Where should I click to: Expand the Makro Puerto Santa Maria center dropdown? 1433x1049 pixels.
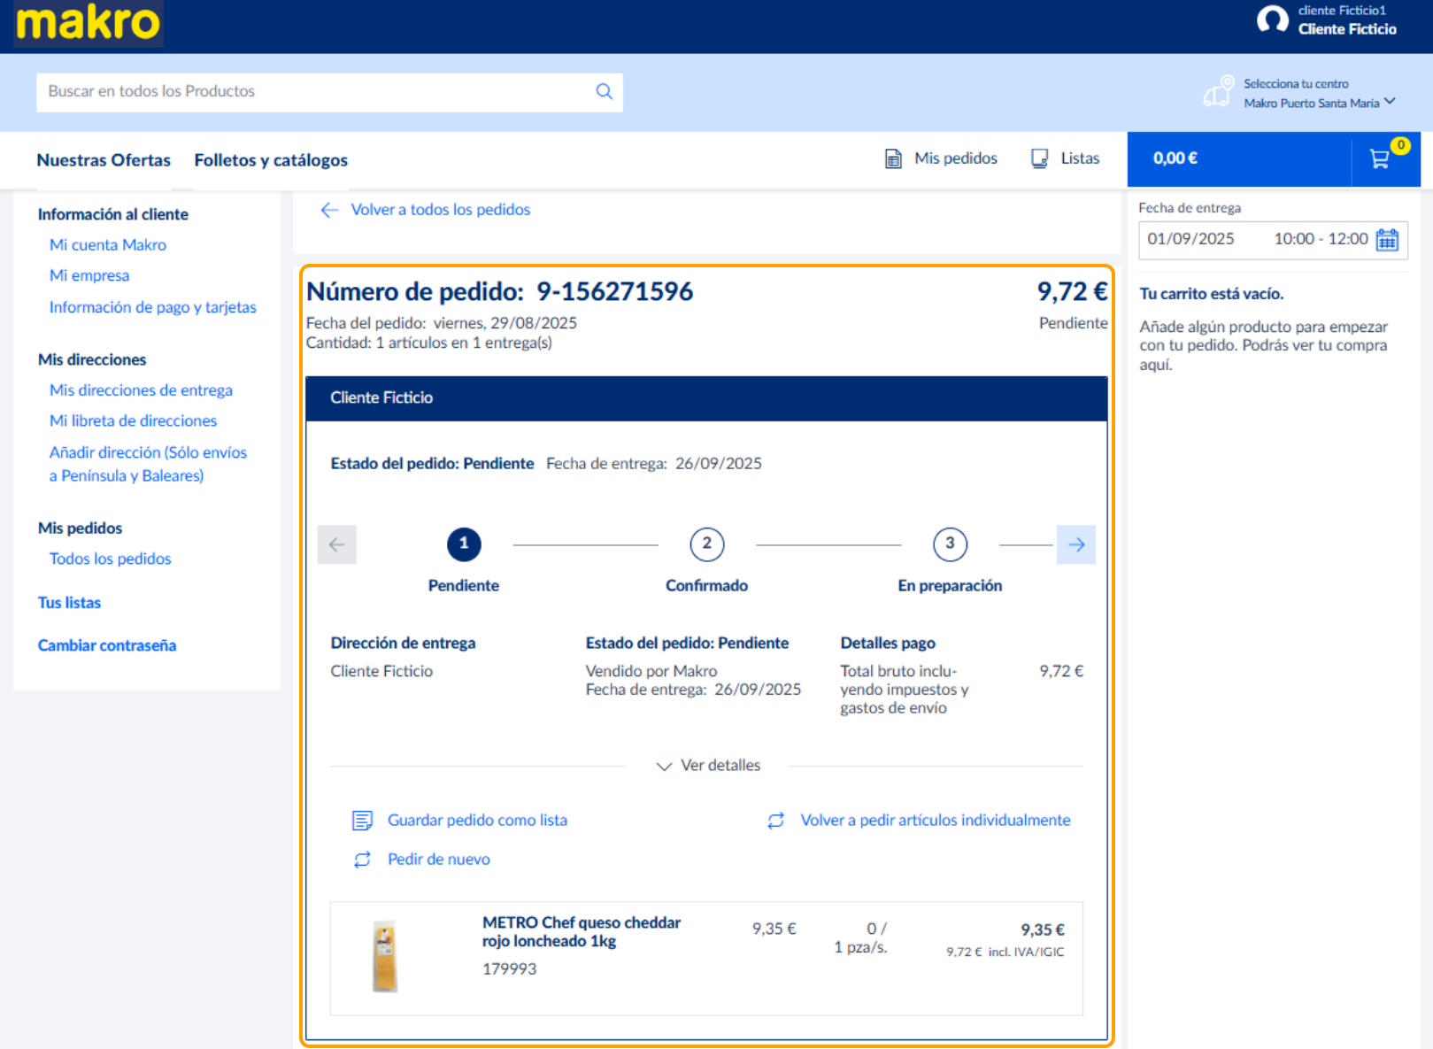(1320, 103)
